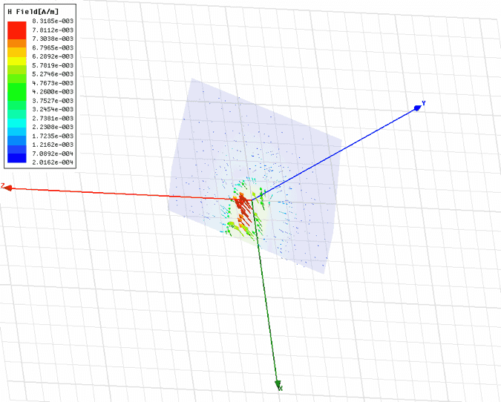Pick the darkest blue bottom legend band
The image size is (501, 402).
point(16,159)
